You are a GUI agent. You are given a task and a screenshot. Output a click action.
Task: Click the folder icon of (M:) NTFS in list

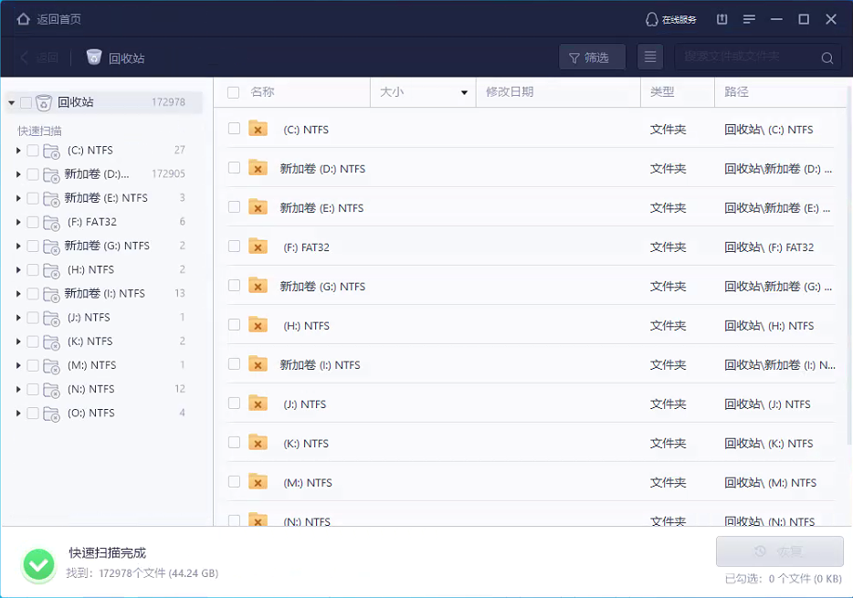click(258, 481)
